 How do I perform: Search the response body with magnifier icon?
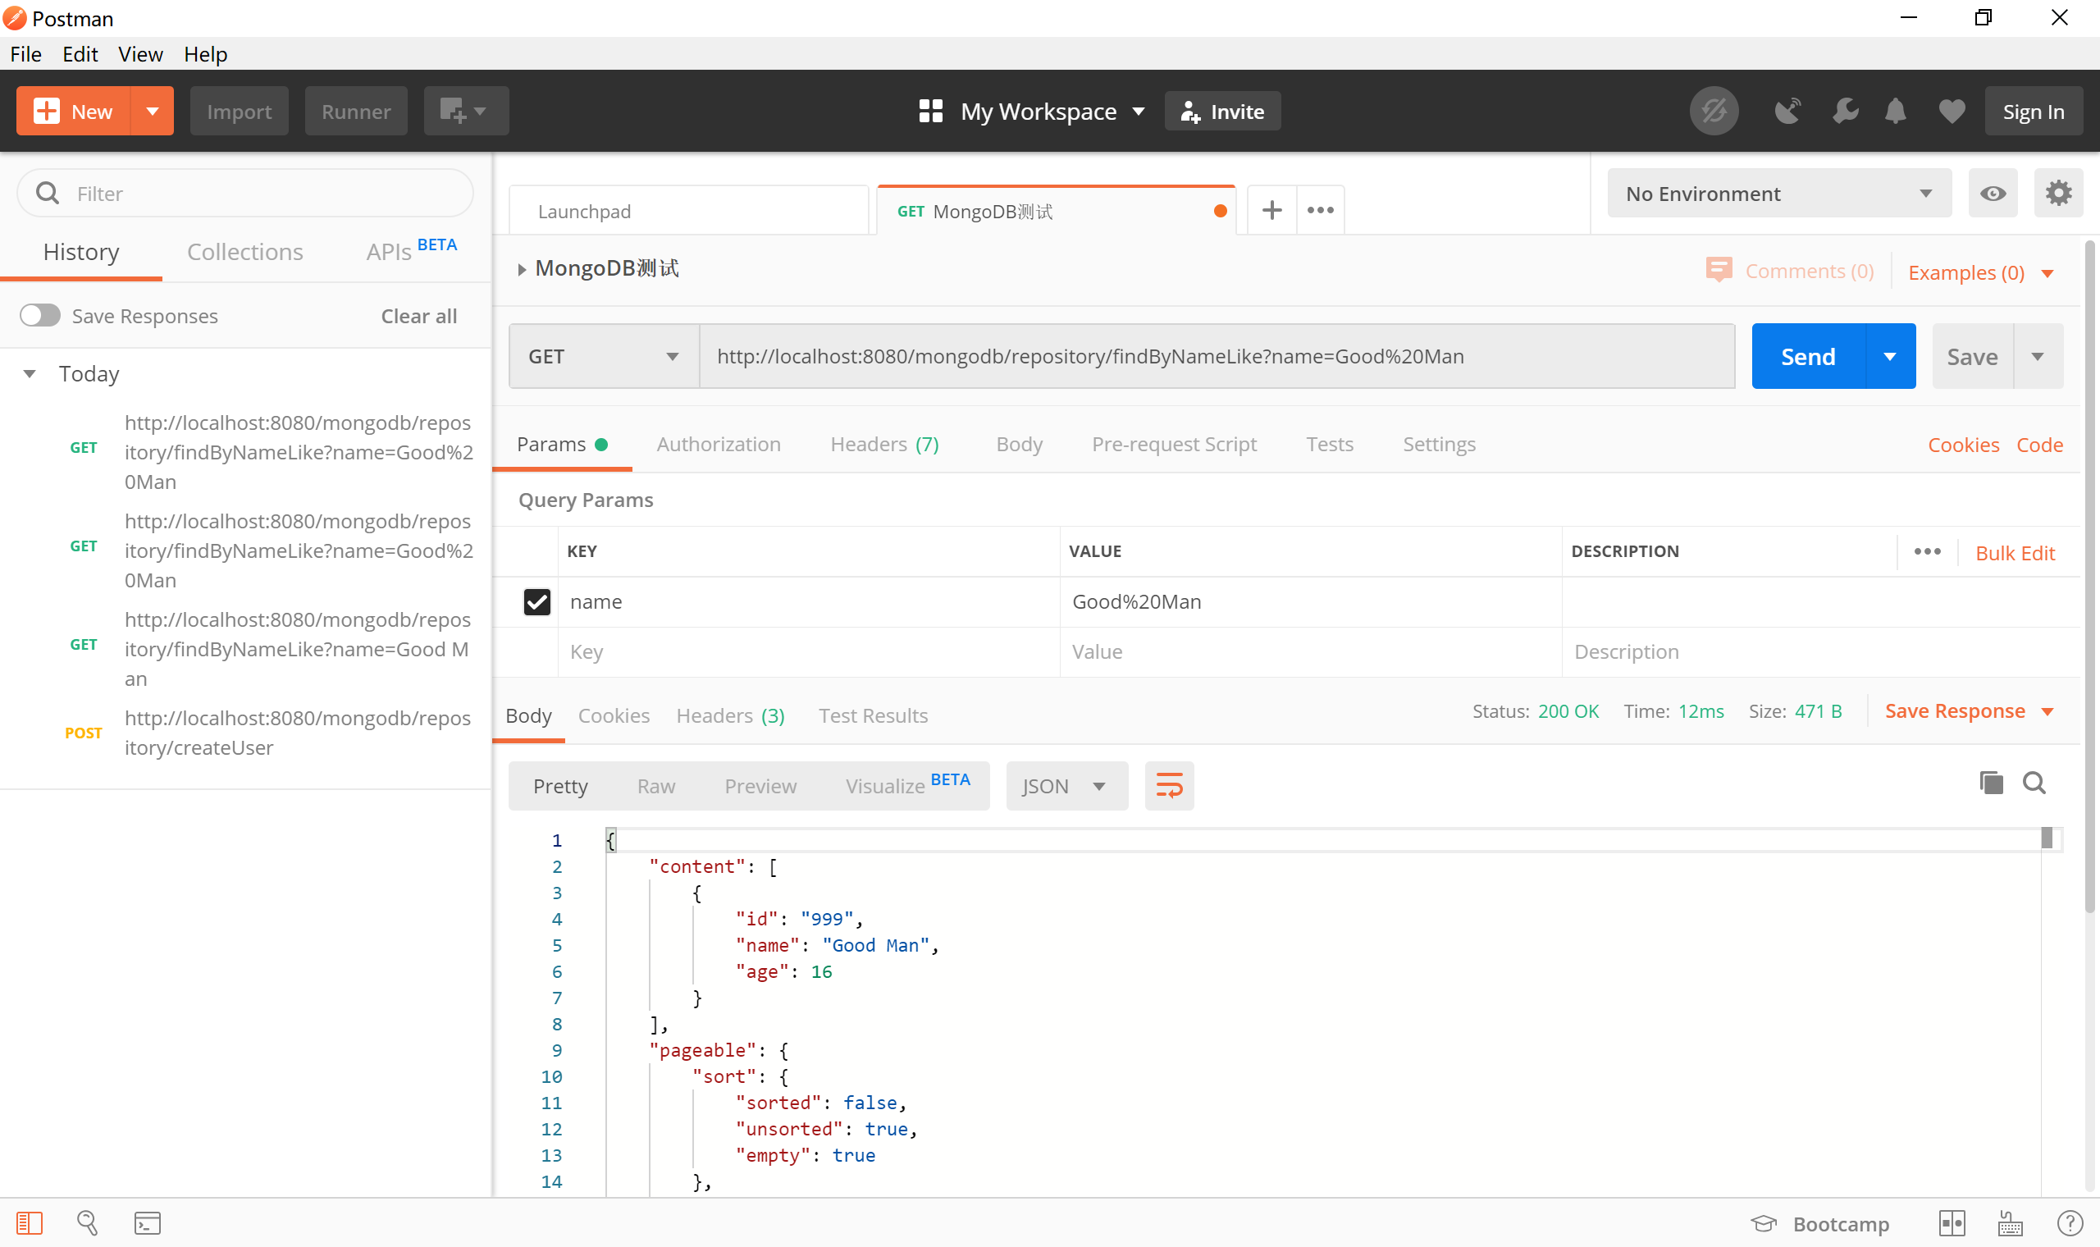point(2034,783)
